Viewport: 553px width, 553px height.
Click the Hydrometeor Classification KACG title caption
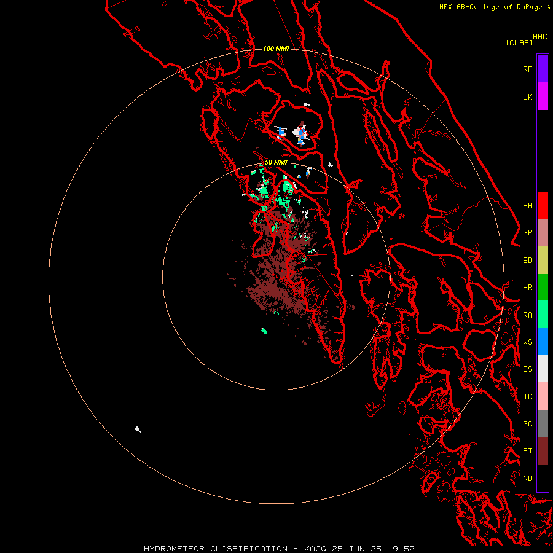click(279, 549)
